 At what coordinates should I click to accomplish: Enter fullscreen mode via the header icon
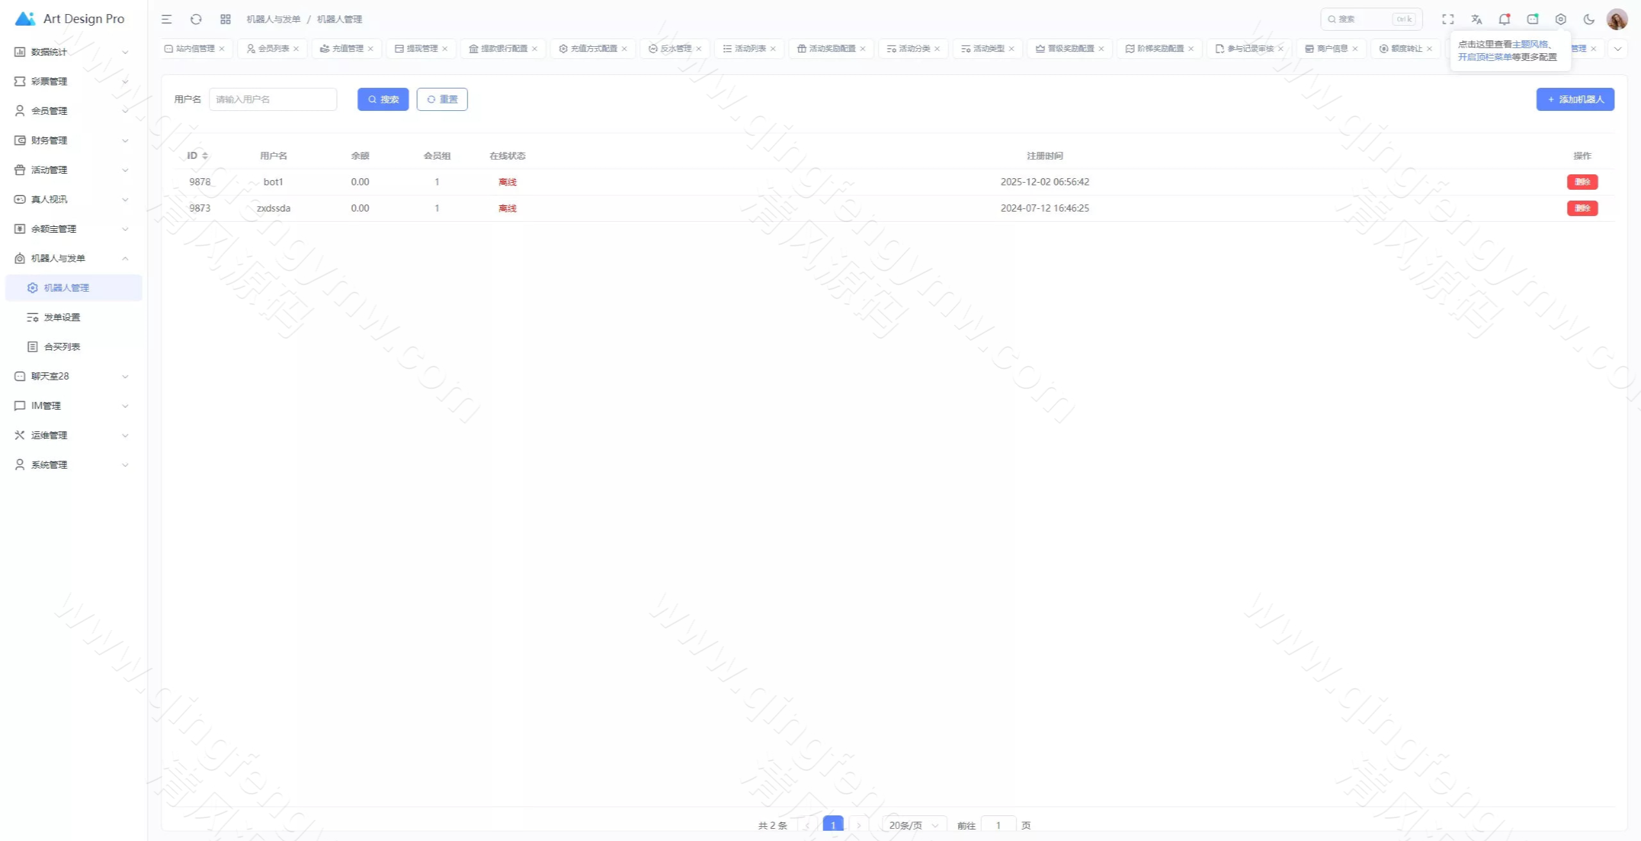click(x=1447, y=19)
